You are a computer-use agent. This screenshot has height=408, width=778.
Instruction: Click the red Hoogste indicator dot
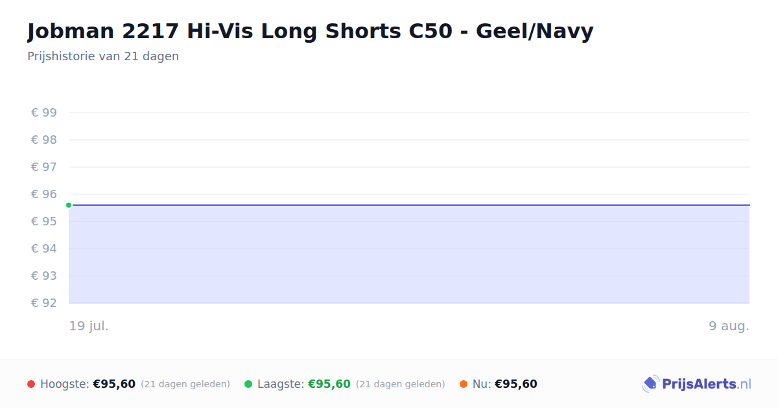31,384
